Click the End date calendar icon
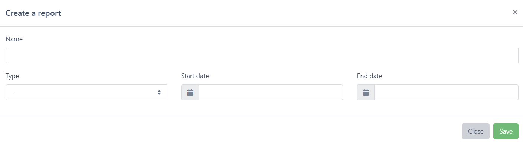This screenshot has height=145, width=523. tap(366, 92)
